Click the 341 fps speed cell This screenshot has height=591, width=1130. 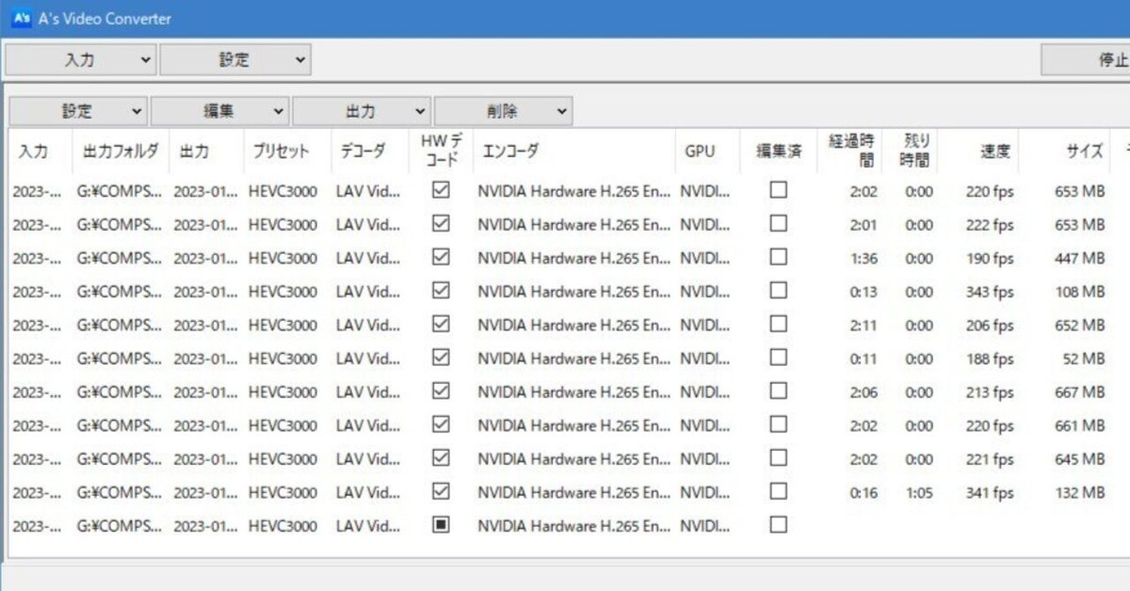click(990, 493)
